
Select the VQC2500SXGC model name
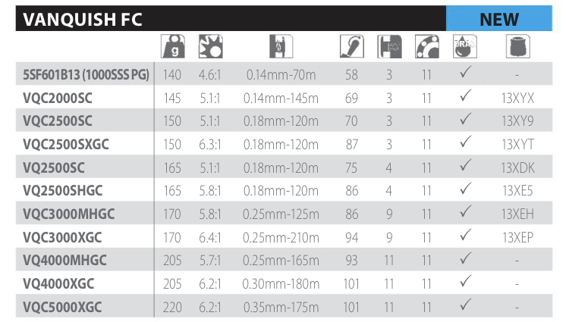tap(66, 144)
